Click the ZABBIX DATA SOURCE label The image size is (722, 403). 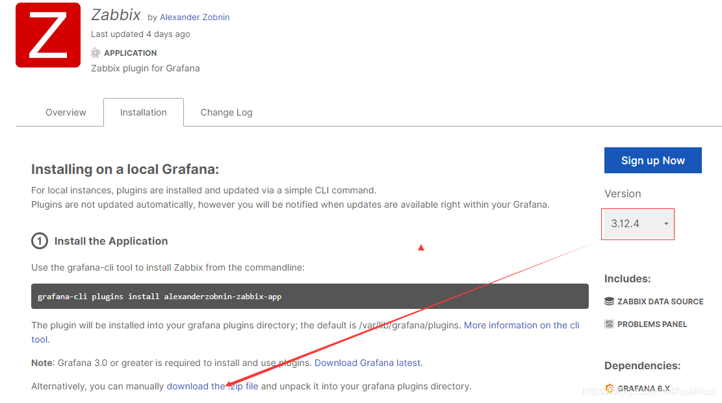click(660, 301)
